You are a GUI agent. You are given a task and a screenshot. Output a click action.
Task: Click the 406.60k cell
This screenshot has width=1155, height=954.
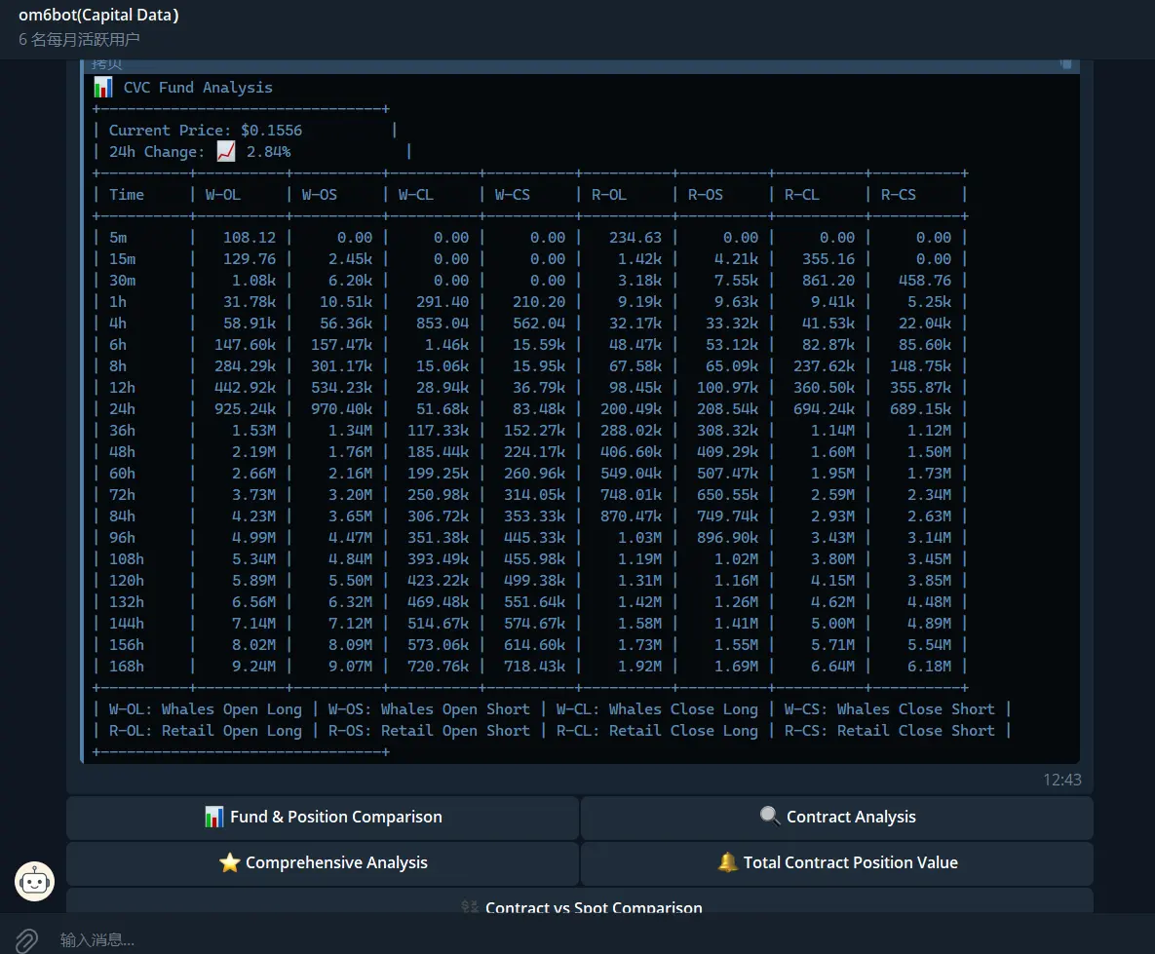click(x=631, y=451)
